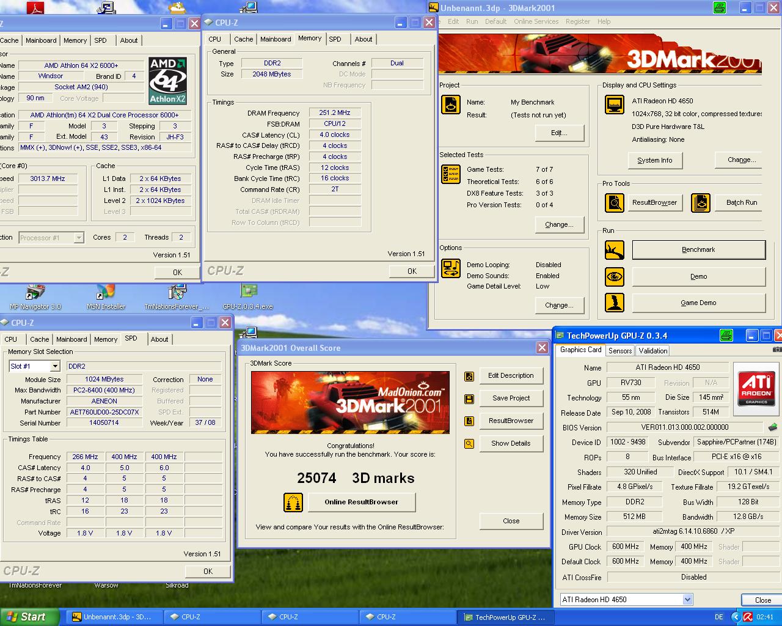The width and height of the screenshot is (782, 626).
Task: Open the Processor #1 selection dropdown
Action: tap(79, 238)
